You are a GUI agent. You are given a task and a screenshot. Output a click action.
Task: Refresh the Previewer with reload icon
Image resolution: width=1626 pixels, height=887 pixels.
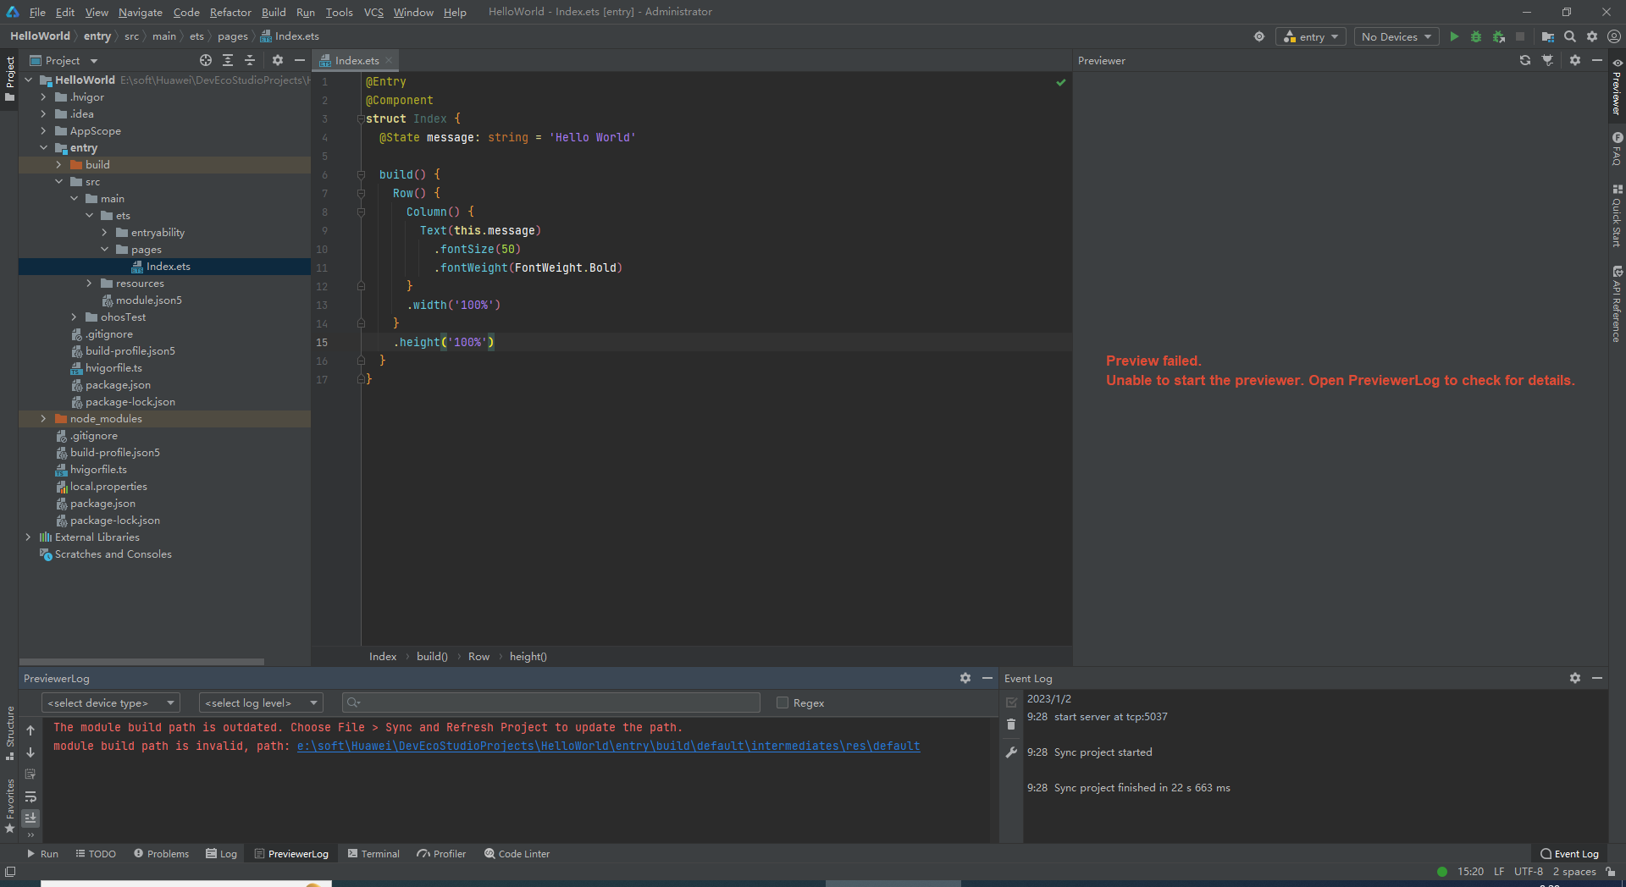[1525, 60]
